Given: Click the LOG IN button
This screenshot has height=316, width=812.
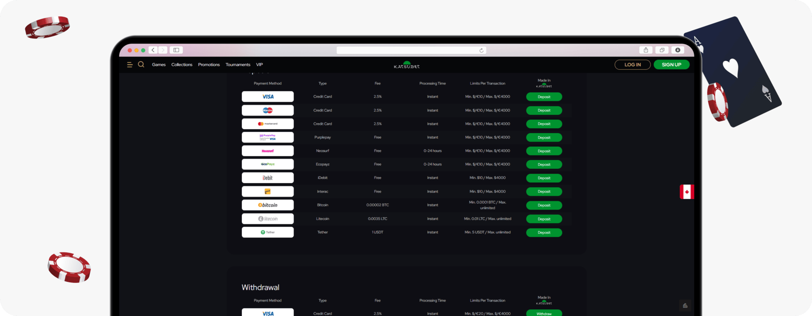Looking at the screenshot, I should pos(632,65).
